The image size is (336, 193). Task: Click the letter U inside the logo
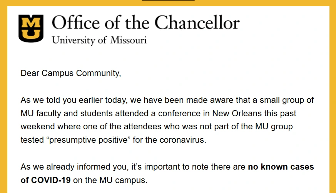(x=31, y=34)
